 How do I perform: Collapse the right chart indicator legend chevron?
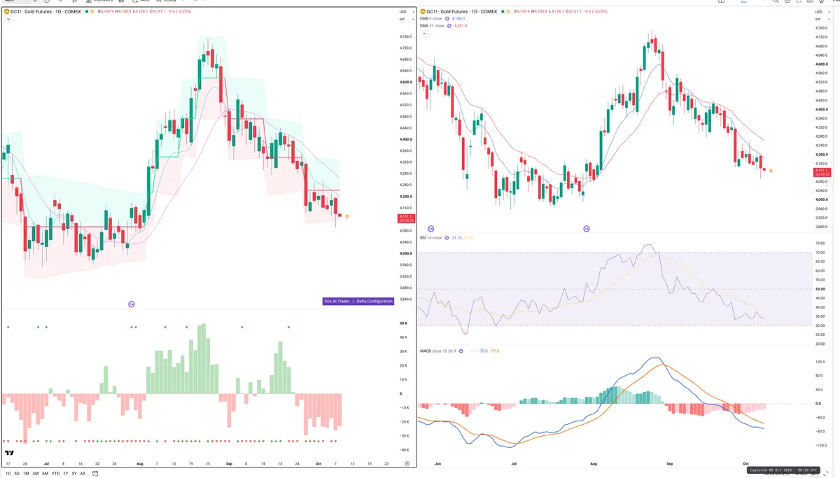tap(423, 33)
